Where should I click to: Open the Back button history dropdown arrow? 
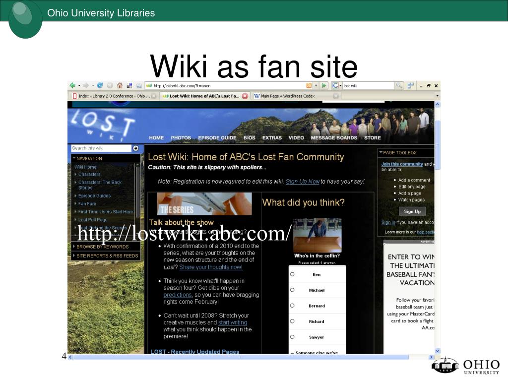click(x=79, y=85)
